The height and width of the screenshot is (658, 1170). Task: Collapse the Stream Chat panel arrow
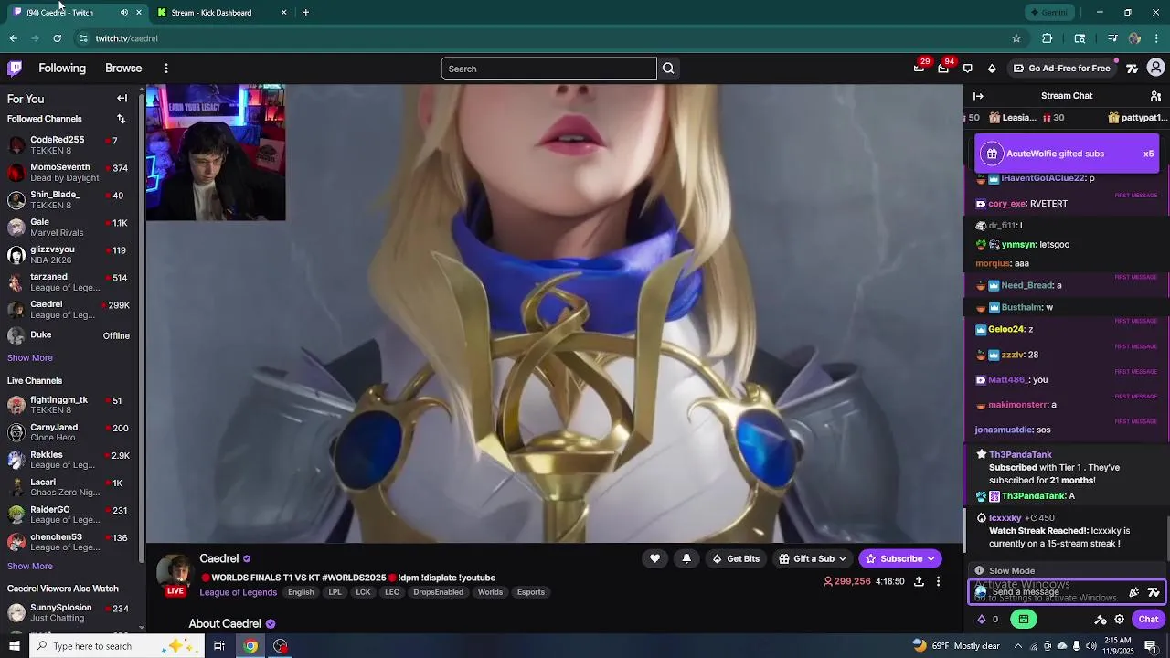point(978,96)
